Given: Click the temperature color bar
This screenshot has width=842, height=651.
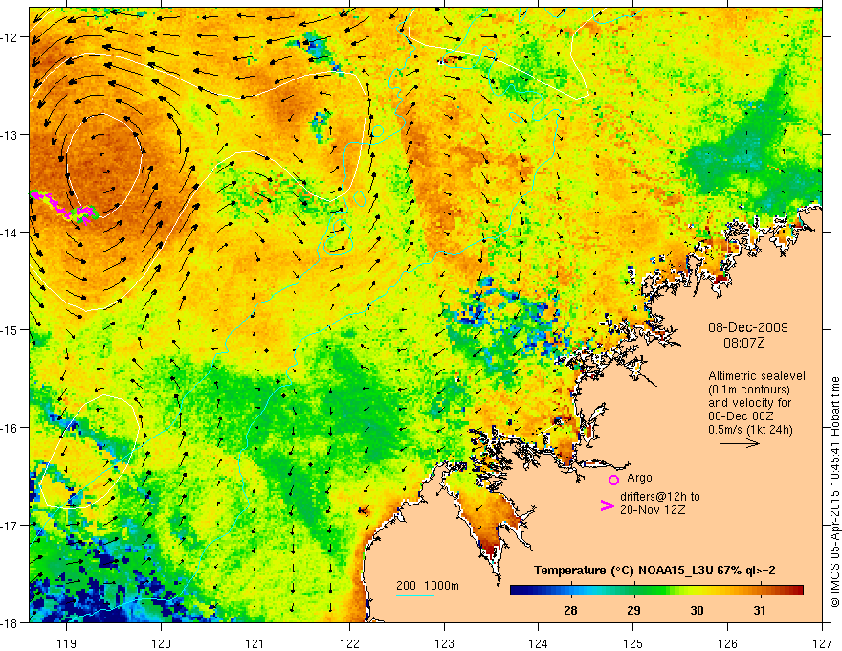Looking at the screenshot, I should [x=656, y=591].
